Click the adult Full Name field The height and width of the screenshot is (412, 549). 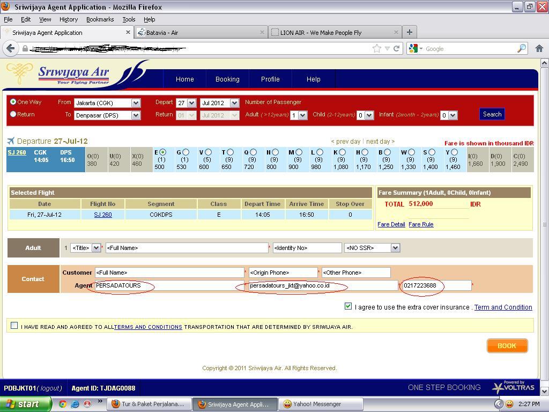click(x=187, y=248)
